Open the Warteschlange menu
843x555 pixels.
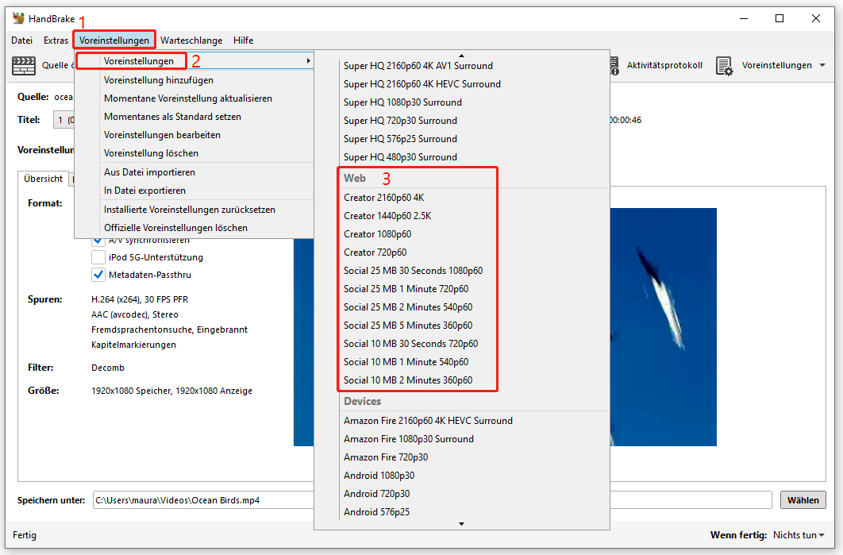[x=191, y=40]
